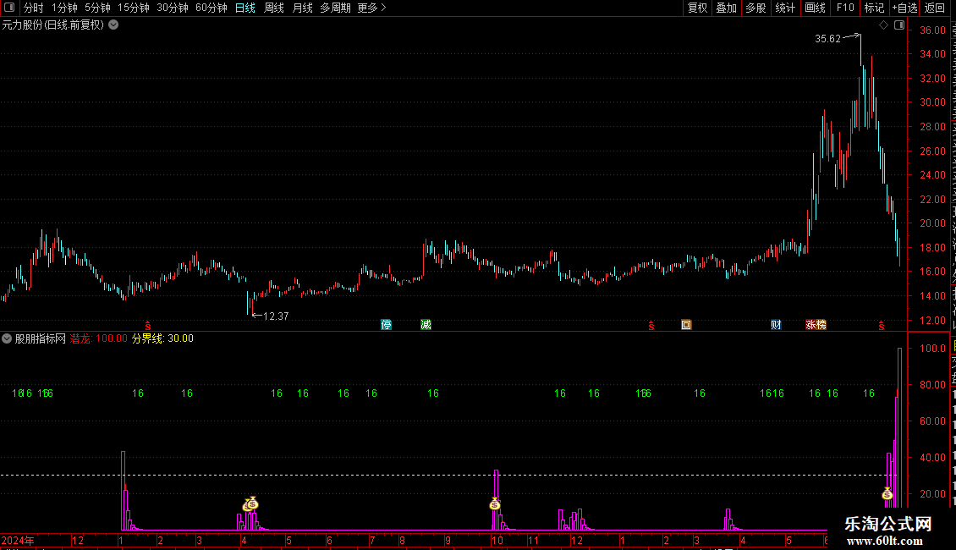This screenshot has height=550, width=956.
Task: Open the 画线 drawing tools
Action: click(x=815, y=8)
